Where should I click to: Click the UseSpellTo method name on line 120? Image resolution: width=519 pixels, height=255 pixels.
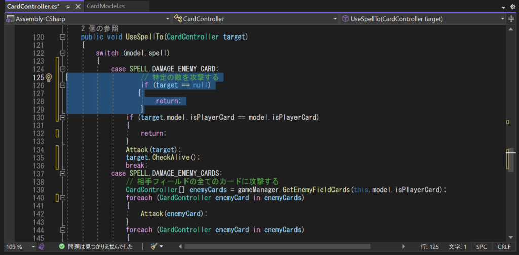pyautogui.click(x=144, y=37)
